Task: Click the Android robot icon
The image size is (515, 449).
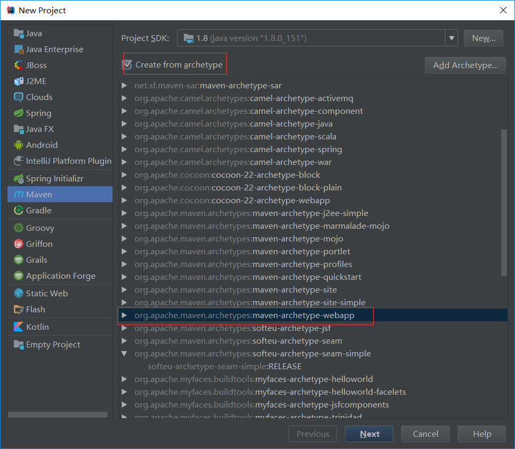Action: pyautogui.click(x=19, y=145)
